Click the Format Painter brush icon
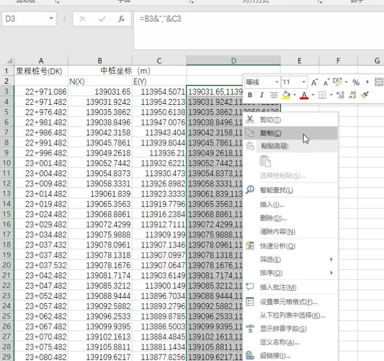This screenshot has width=384, height=361. pos(365,95)
